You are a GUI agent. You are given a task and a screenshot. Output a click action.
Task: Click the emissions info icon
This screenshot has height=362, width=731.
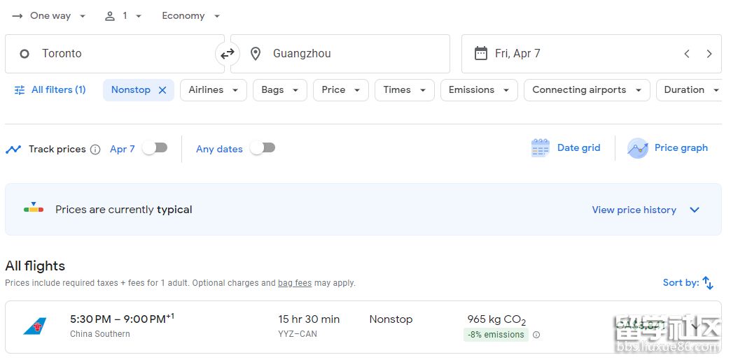point(536,335)
